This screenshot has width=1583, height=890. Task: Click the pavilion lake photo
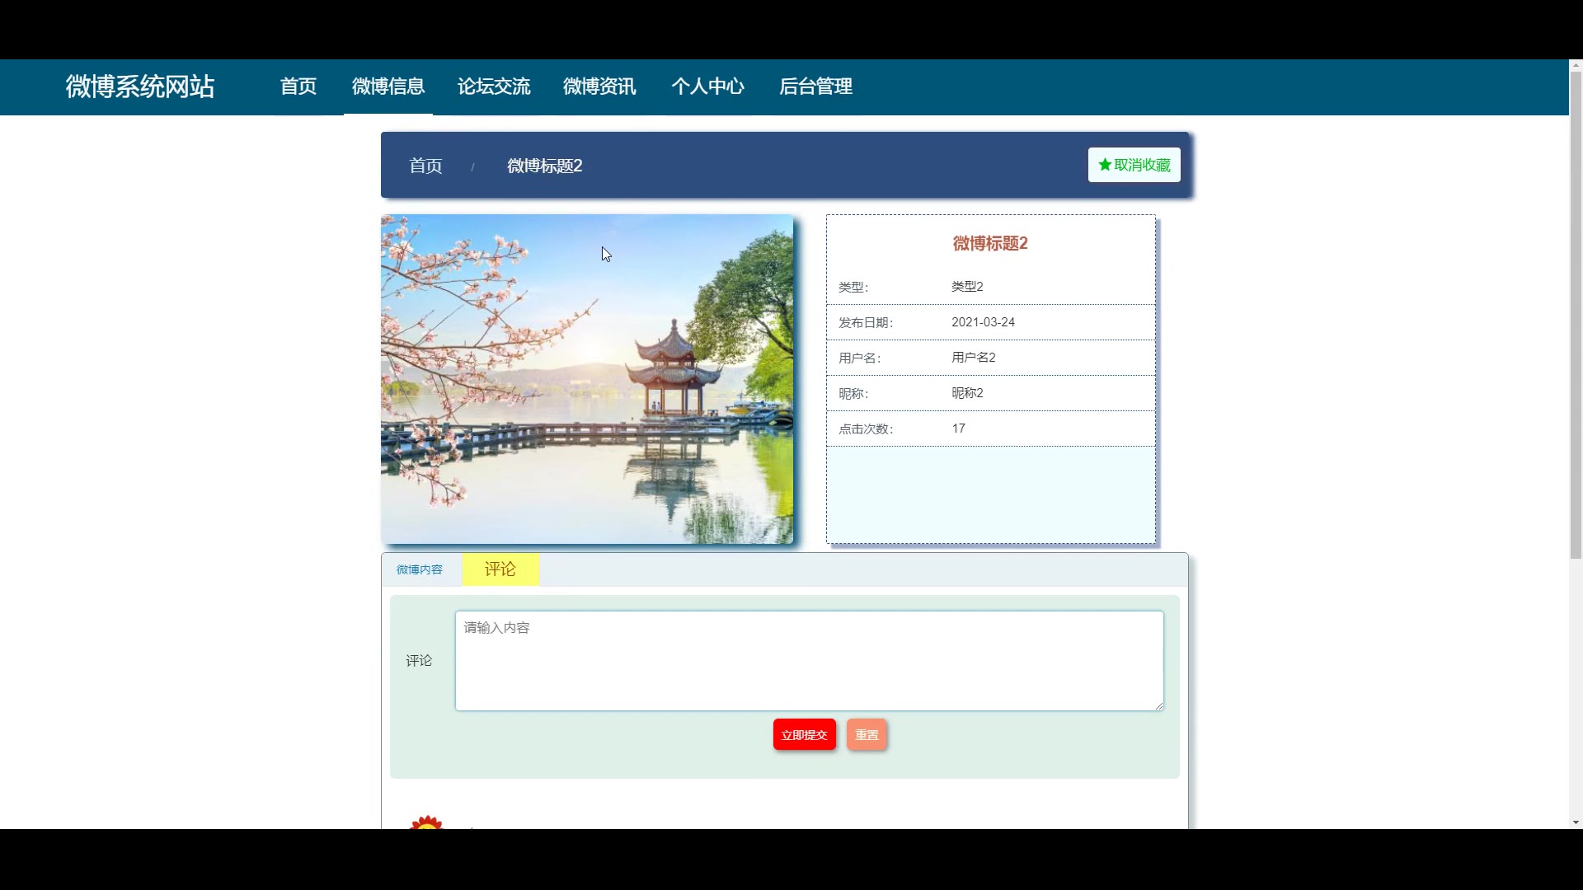587,379
